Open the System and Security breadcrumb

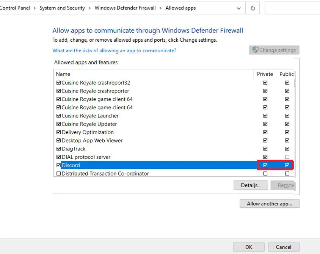pos(62,8)
